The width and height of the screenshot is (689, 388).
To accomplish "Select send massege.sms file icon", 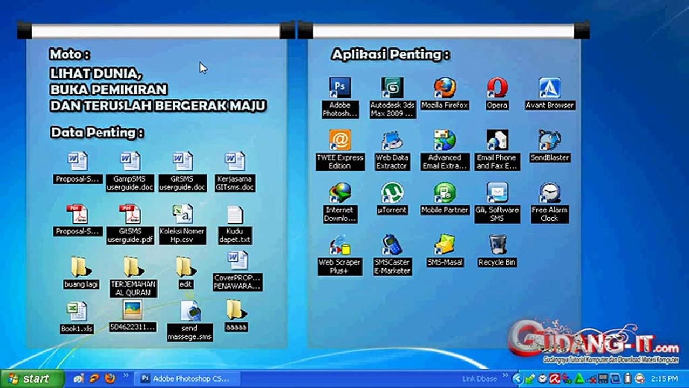I will (190, 321).
